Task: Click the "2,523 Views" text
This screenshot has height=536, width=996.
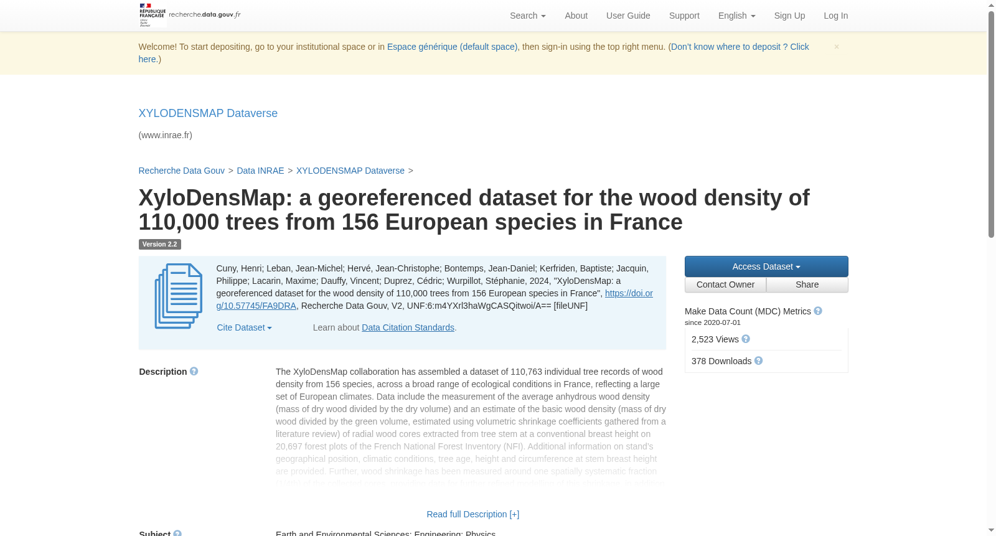Action: tap(715, 339)
